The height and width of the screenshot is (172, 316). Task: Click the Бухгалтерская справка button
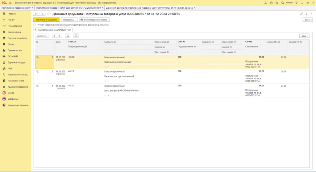pos(94,19)
